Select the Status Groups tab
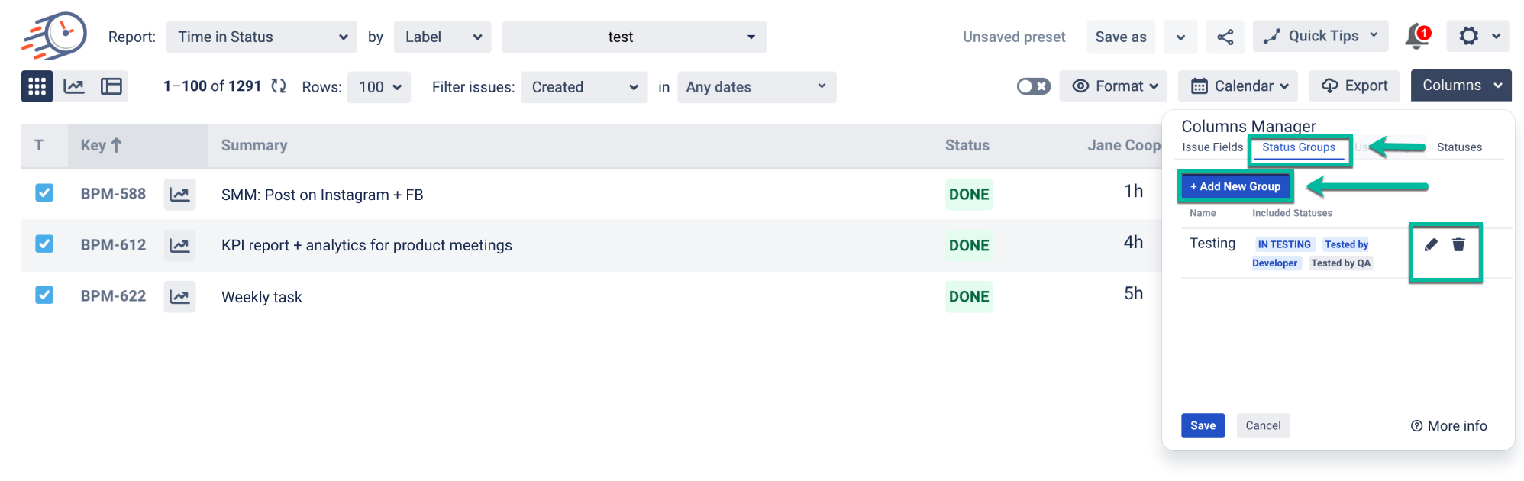1524x481 pixels. [1299, 147]
